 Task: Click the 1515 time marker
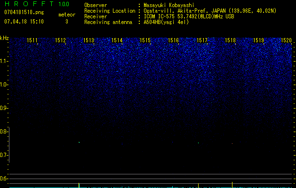coord(145,40)
